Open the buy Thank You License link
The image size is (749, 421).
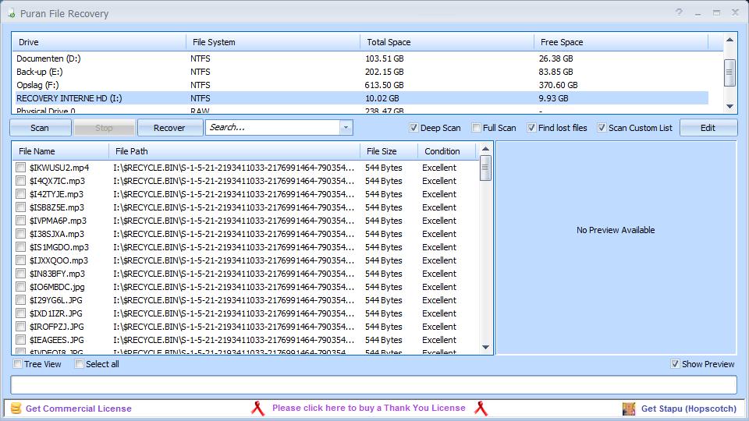(x=369, y=408)
